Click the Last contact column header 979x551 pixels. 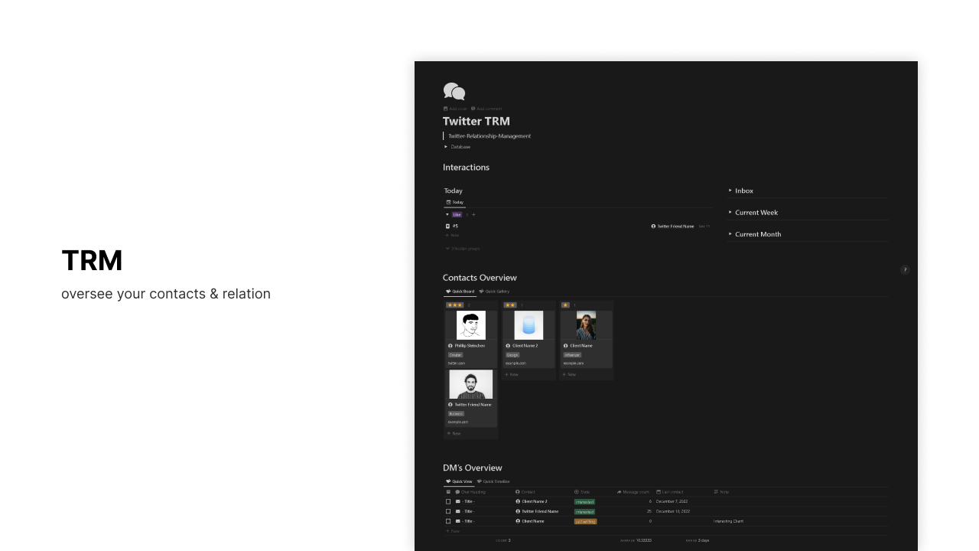(670, 492)
